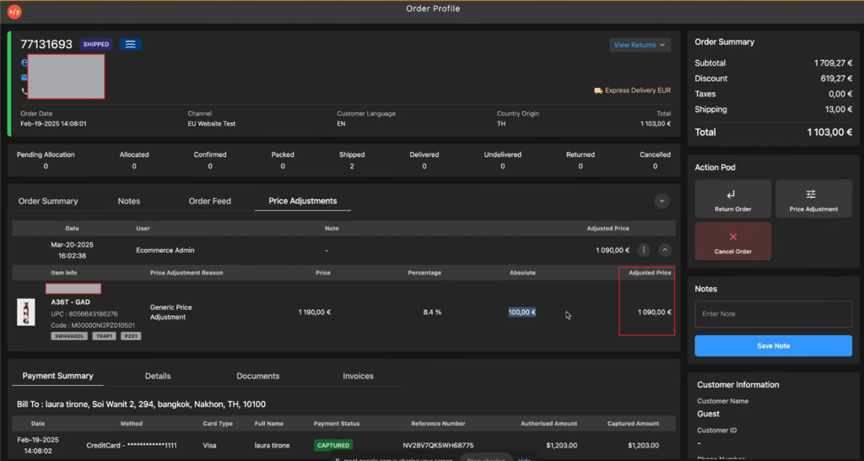This screenshot has height=461, width=864.
Task: Click the SHIPPED status badge
Action: (x=96, y=44)
